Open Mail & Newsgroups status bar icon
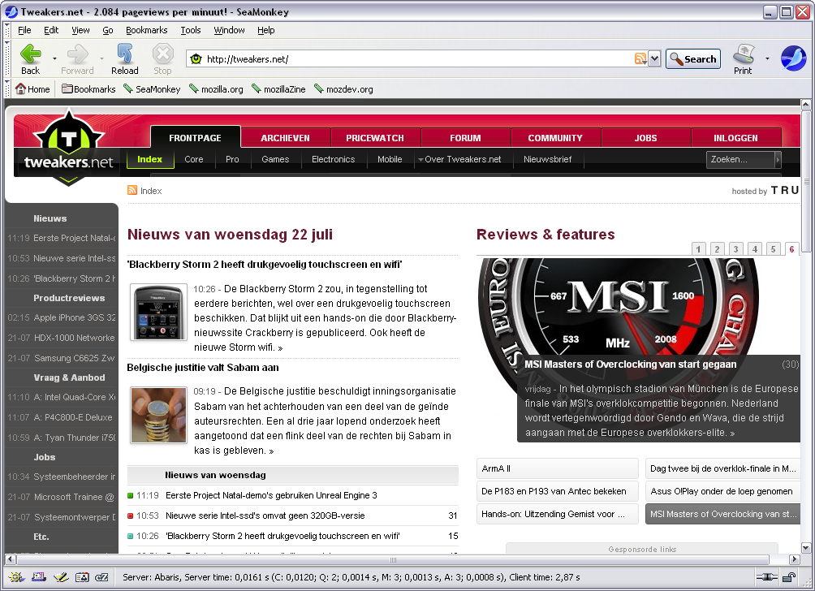815x591 pixels. (x=39, y=576)
